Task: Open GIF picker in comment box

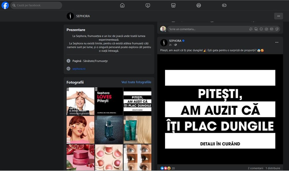Action: click(x=271, y=29)
